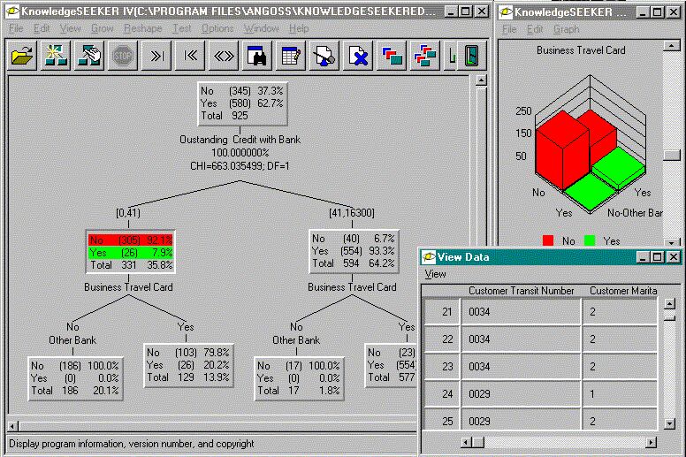This screenshot has width=686, height=457.
Task: Click the page with blue X icon
Action: tap(358, 56)
